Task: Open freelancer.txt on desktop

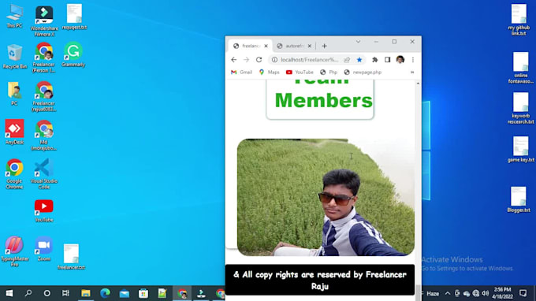Action: (x=71, y=257)
